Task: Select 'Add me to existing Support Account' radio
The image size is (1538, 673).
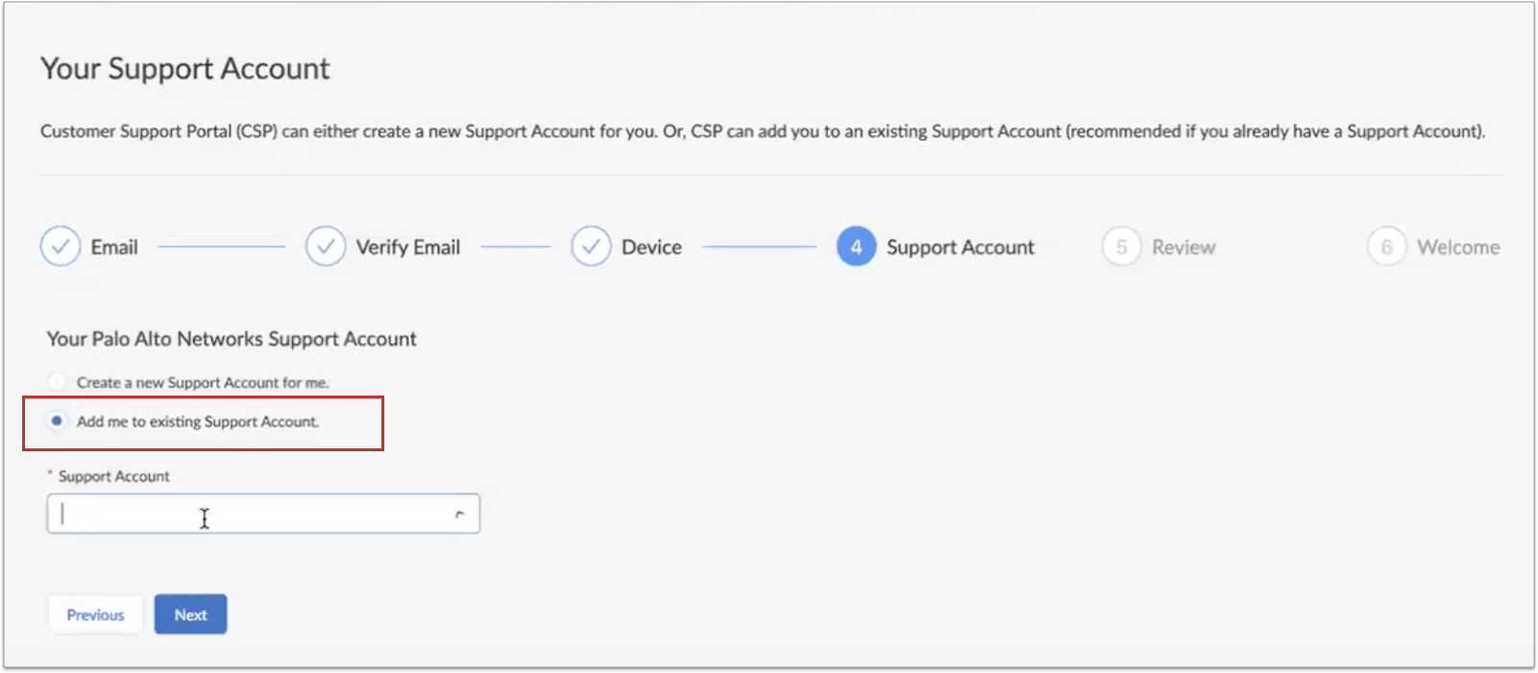Action: pyautogui.click(x=58, y=421)
